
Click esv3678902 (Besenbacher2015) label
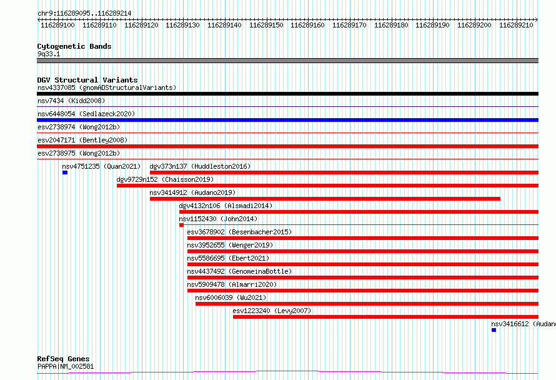tap(239, 232)
